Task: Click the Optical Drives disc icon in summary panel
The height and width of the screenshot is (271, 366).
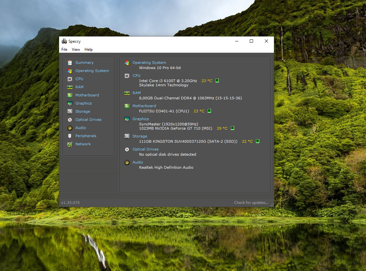Action: coord(127,150)
